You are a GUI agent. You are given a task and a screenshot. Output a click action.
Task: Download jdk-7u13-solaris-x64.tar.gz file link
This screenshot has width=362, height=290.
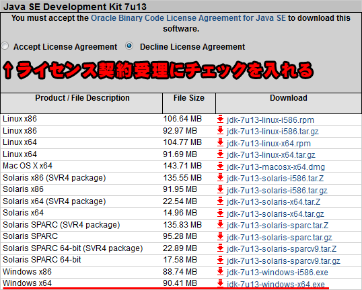tap(275, 214)
